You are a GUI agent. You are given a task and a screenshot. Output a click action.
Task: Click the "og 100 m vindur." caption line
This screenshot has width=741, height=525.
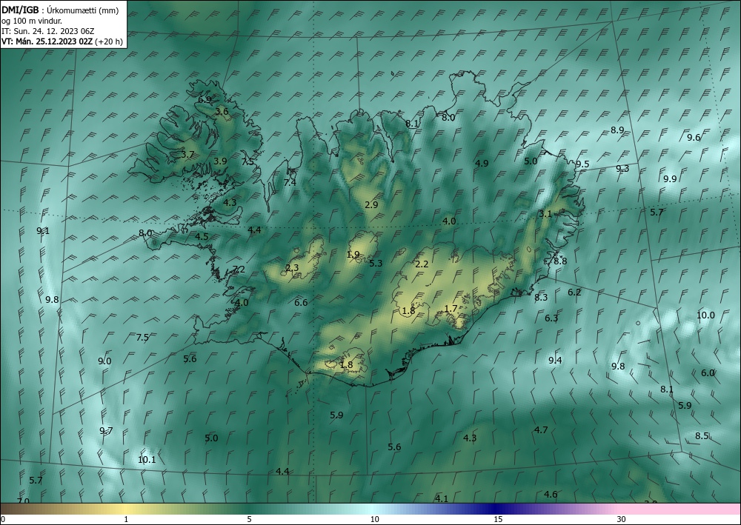click(x=32, y=20)
